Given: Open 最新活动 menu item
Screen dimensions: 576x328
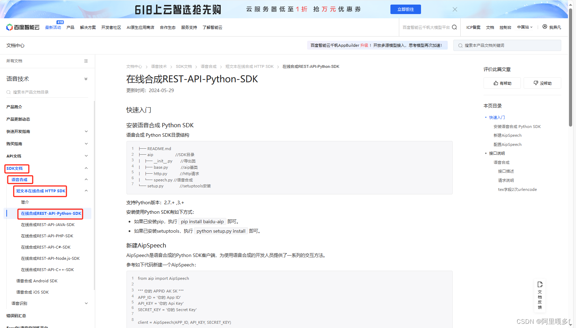Looking at the screenshot, I should (53, 27).
